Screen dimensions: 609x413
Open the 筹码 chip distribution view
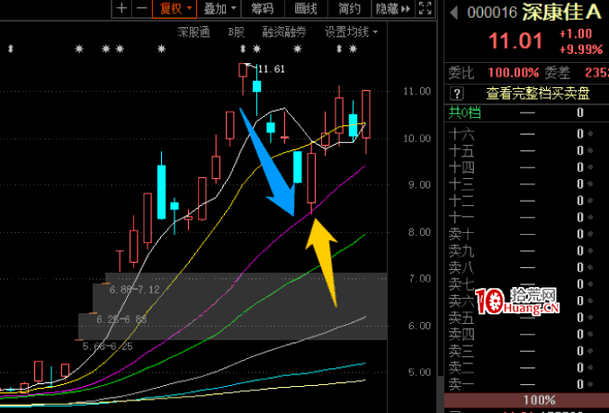click(x=263, y=8)
